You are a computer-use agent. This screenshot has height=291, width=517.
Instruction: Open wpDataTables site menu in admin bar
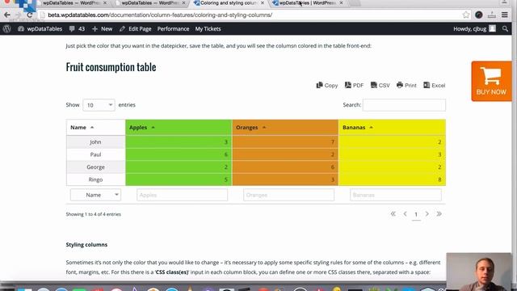40,29
